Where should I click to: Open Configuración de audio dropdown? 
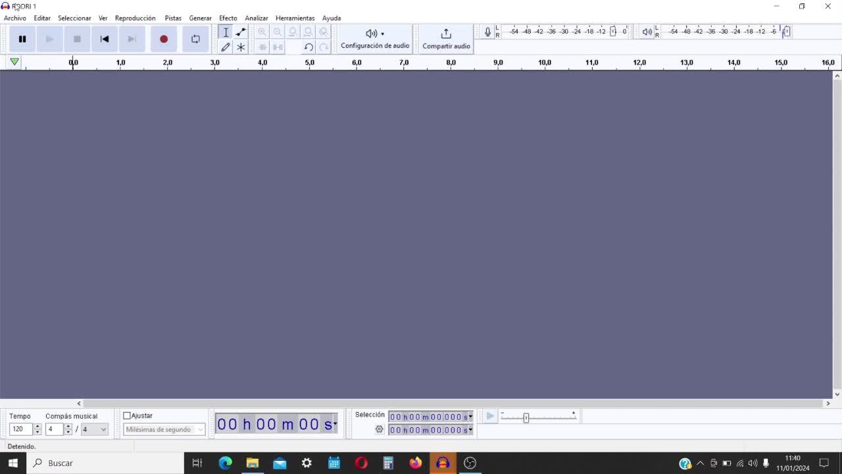coord(375,39)
